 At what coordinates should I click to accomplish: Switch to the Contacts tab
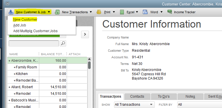(137, 97)
